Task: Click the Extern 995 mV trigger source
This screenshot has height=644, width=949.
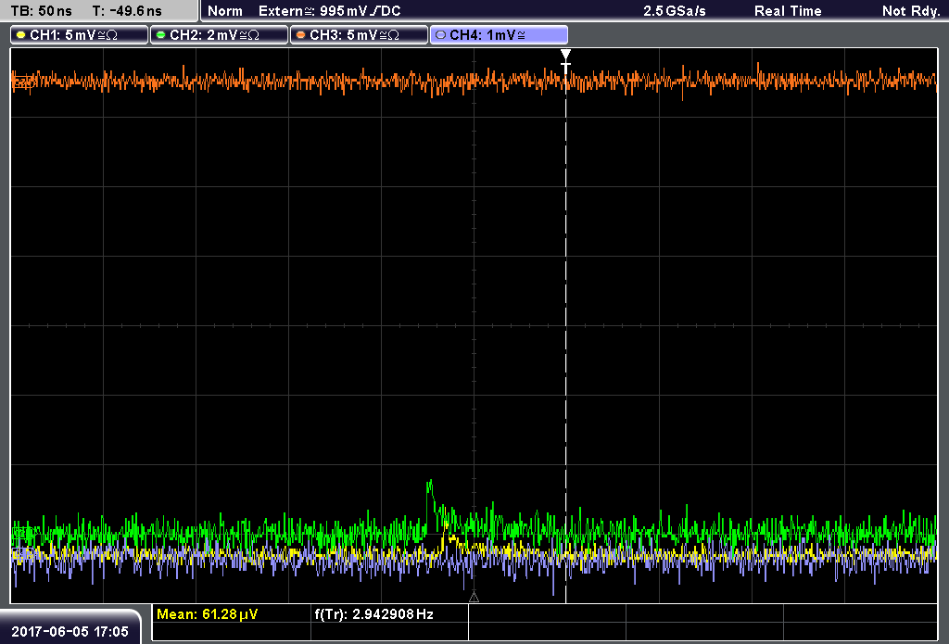Action: point(330,11)
